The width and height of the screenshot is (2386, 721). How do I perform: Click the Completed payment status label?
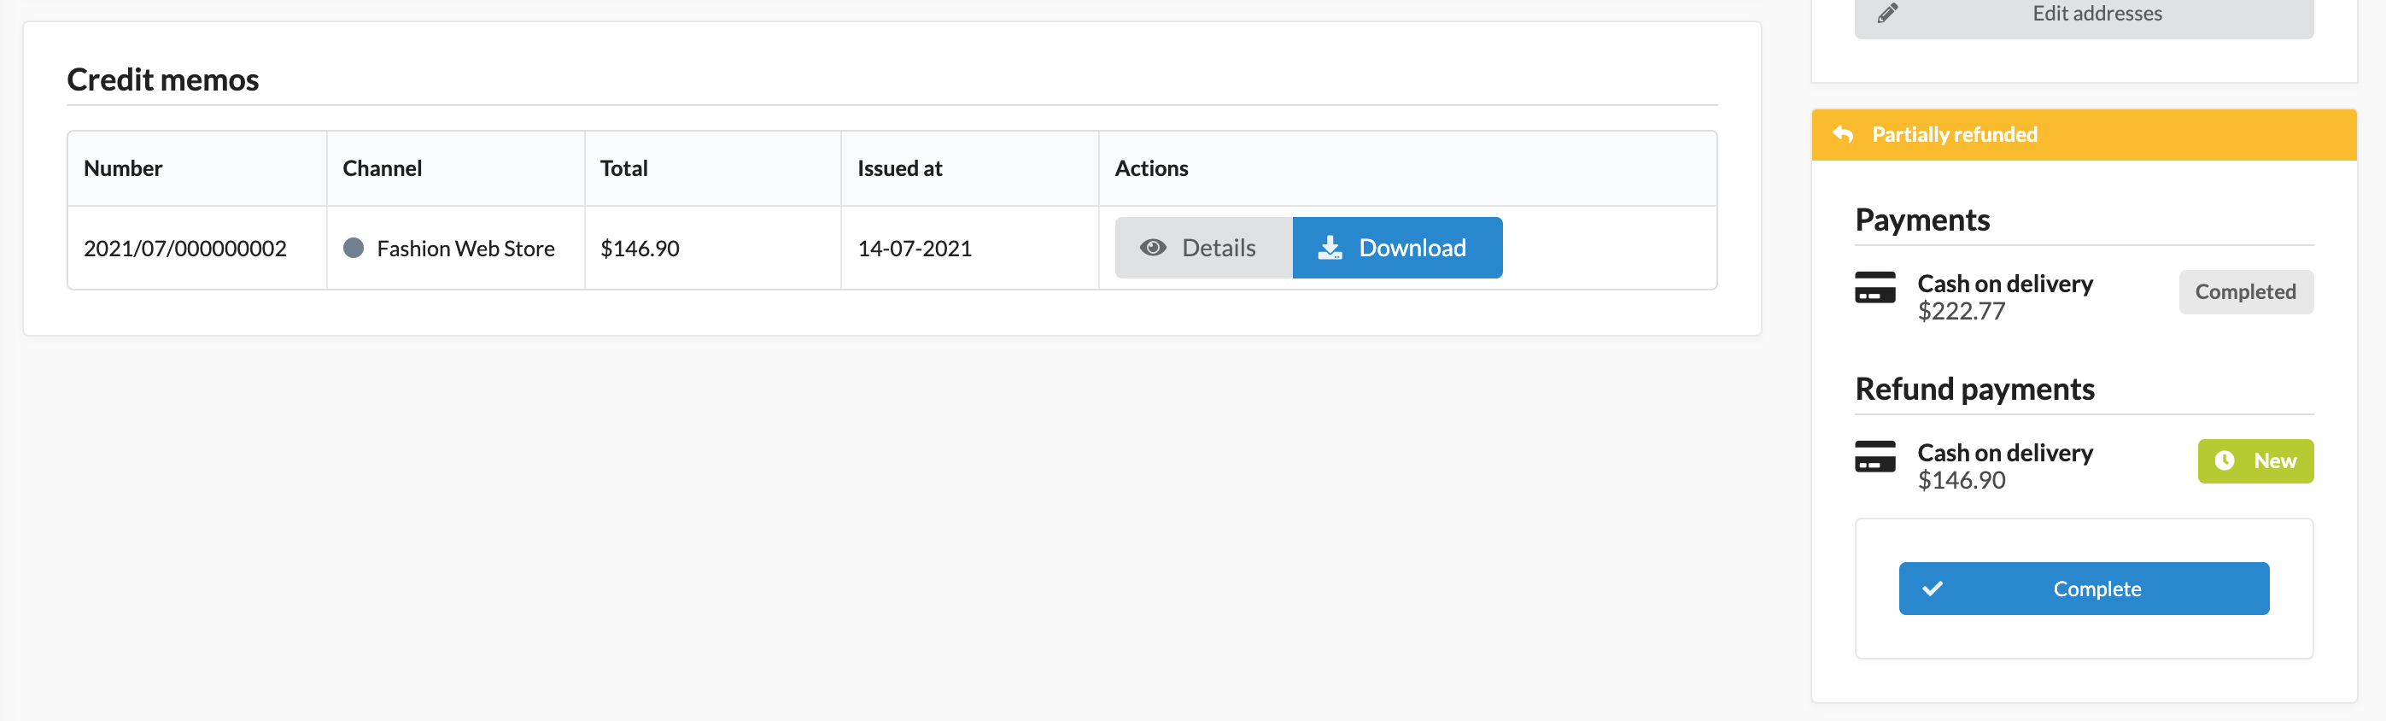(x=2244, y=292)
